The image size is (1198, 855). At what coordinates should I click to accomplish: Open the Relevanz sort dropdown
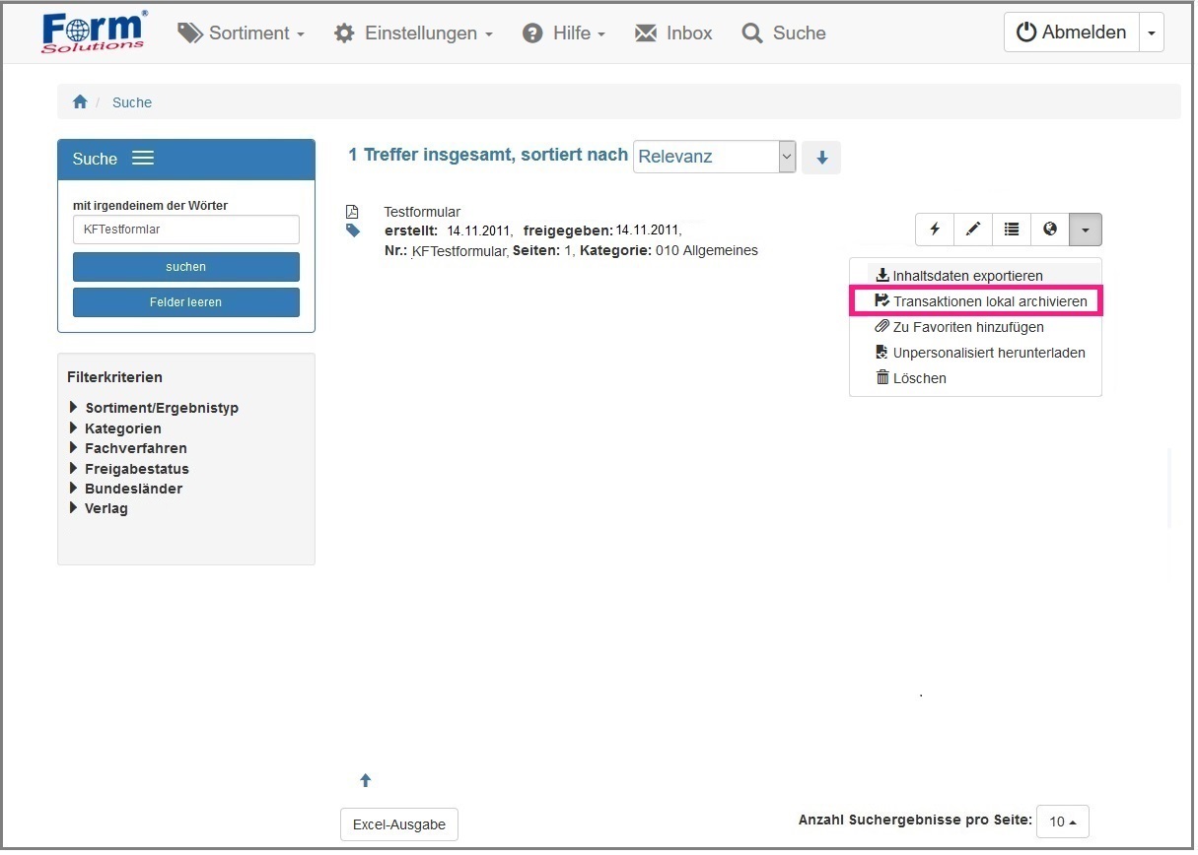(714, 157)
